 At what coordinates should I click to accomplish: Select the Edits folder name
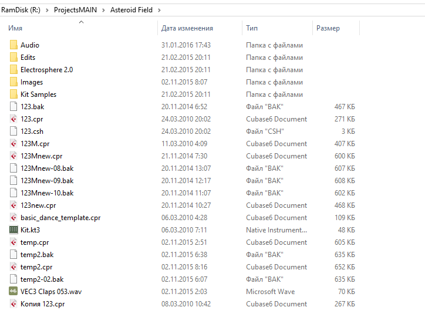tap(28, 58)
